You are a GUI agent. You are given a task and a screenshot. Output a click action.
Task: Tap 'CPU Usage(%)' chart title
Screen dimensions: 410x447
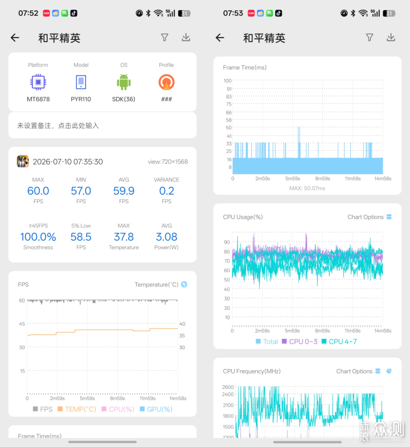pyautogui.click(x=243, y=217)
